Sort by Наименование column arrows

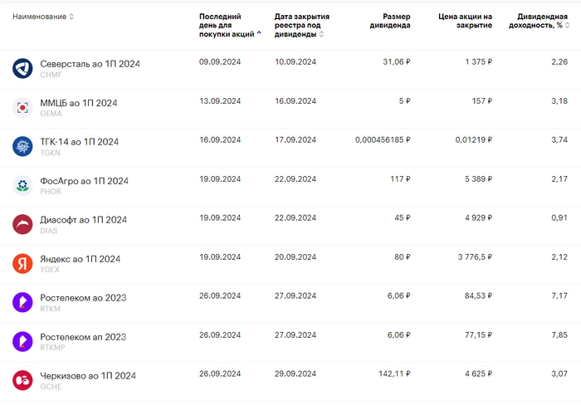pos(71,17)
